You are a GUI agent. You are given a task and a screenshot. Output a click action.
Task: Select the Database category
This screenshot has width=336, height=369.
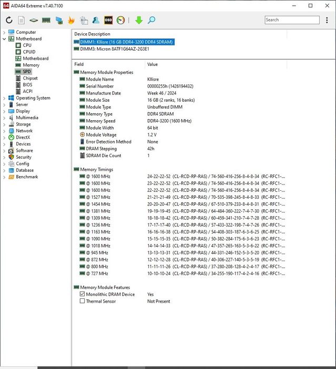point(21,170)
